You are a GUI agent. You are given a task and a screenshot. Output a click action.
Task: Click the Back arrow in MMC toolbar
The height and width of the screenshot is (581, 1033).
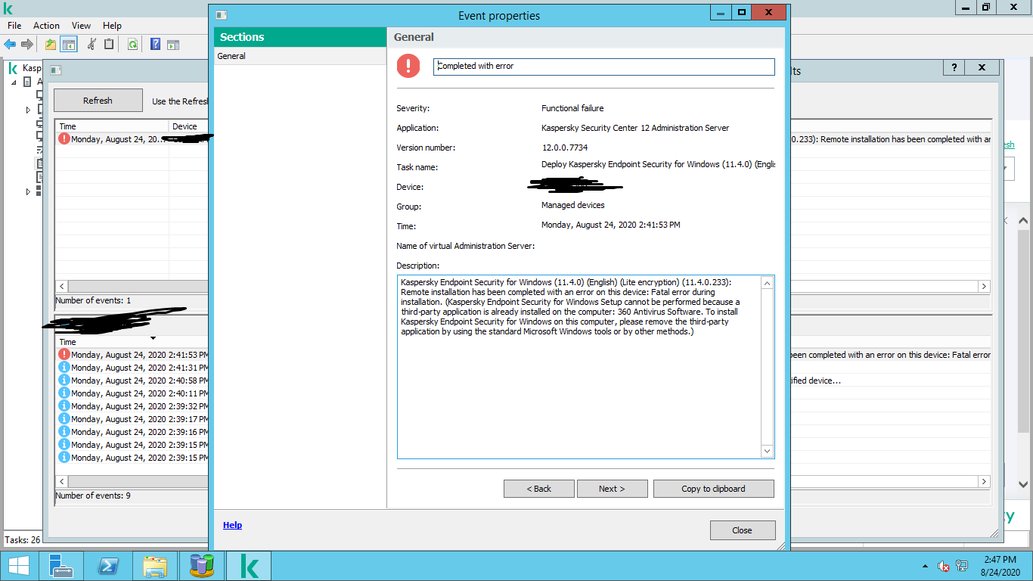coord(10,45)
